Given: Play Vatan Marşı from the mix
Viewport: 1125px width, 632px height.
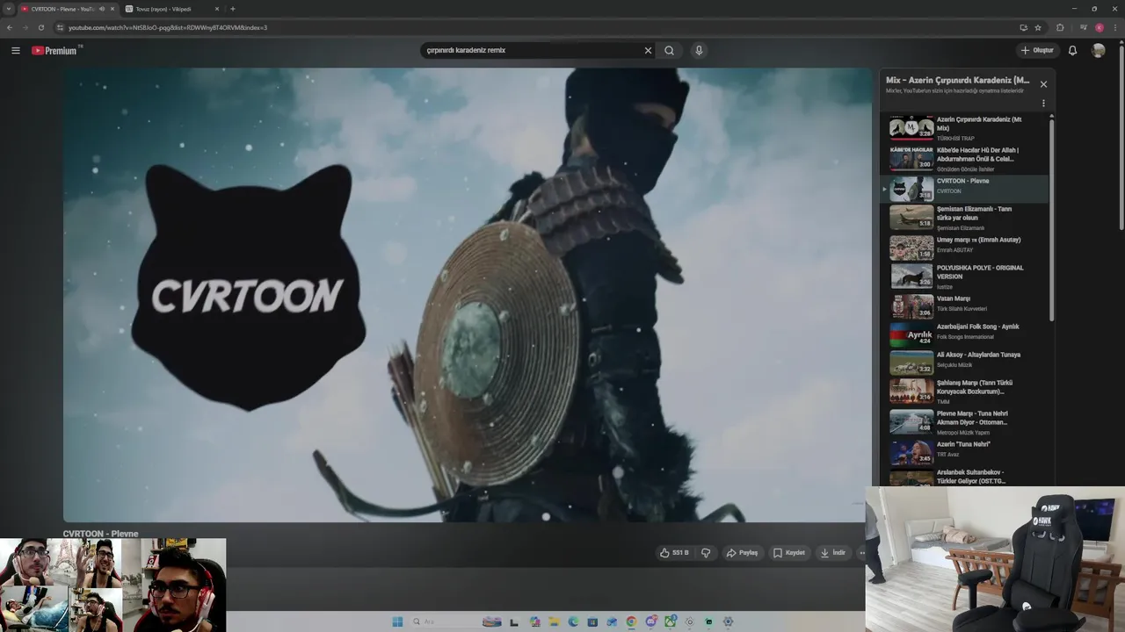Looking at the screenshot, I should [x=964, y=306].
